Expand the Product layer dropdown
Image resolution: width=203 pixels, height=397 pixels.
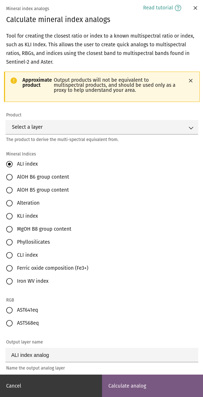pyautogui.click(x=102, y=127)
